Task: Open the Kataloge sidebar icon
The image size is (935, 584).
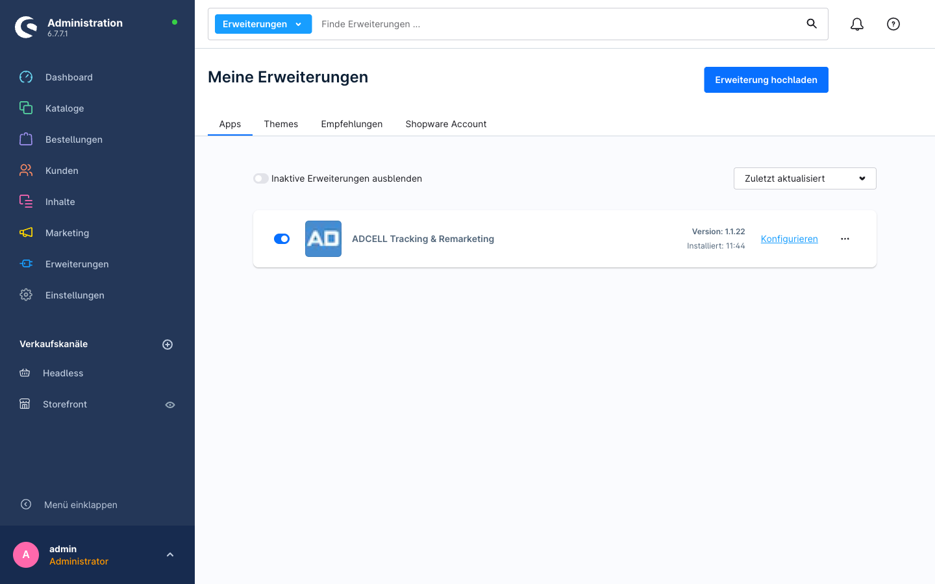Action: (x=26, y=108)
